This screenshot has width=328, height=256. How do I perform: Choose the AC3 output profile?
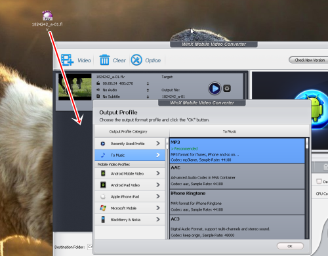237,227
